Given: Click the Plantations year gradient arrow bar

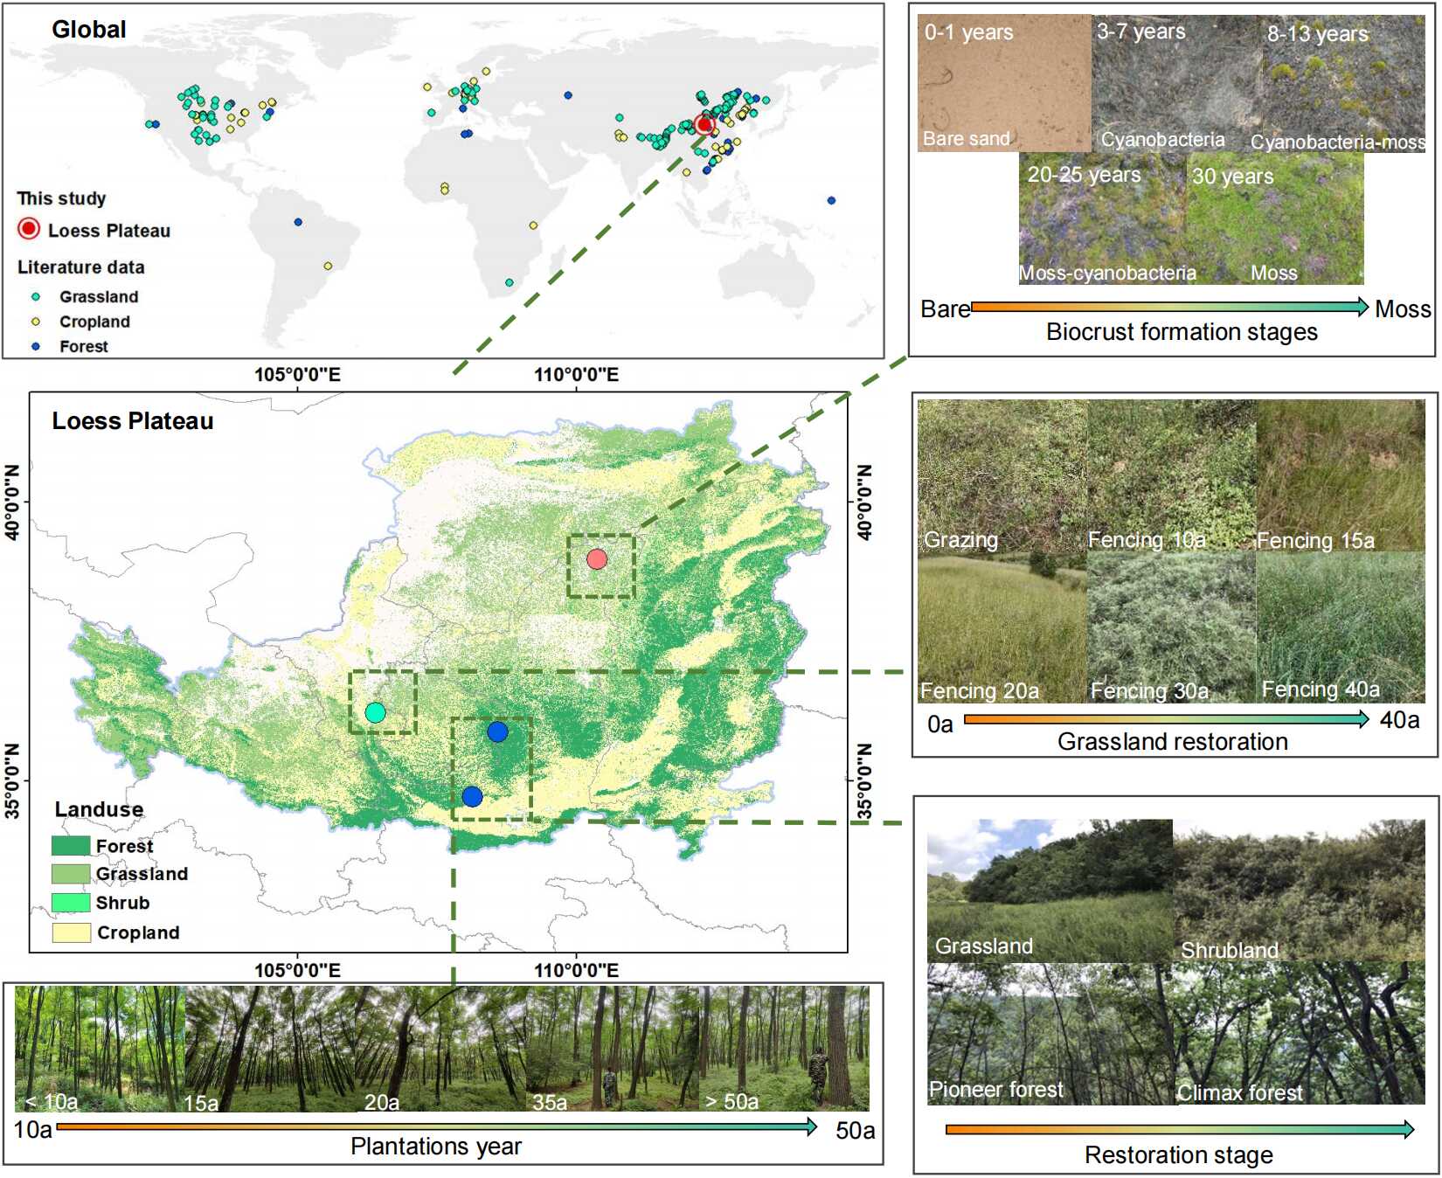Looking at the screenshot, I should pyautogui.click(x=435, y=1126).
